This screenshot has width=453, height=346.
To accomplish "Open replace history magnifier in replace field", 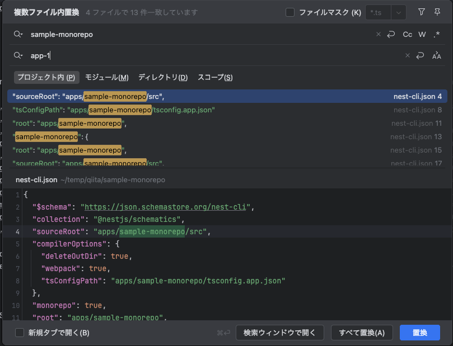I will point(18,55).
